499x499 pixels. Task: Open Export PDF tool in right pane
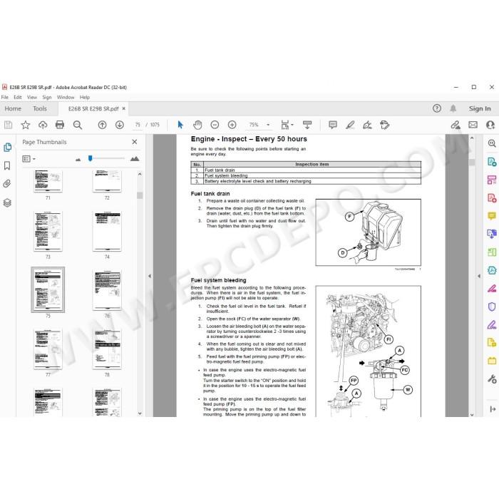[x=492, y=162]
